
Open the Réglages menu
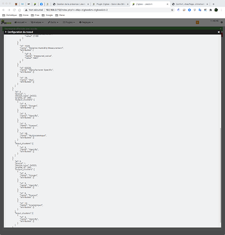pos(86,22)
